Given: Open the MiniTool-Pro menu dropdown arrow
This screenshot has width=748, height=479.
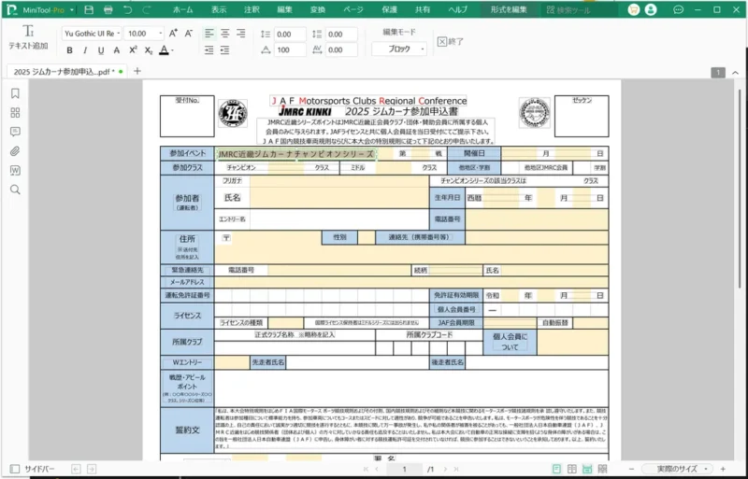Looking at the screenshot, I should tap(72, 10).
